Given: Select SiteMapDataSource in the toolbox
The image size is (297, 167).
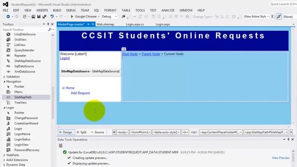Looking at the screenshot, I should 27,61.
